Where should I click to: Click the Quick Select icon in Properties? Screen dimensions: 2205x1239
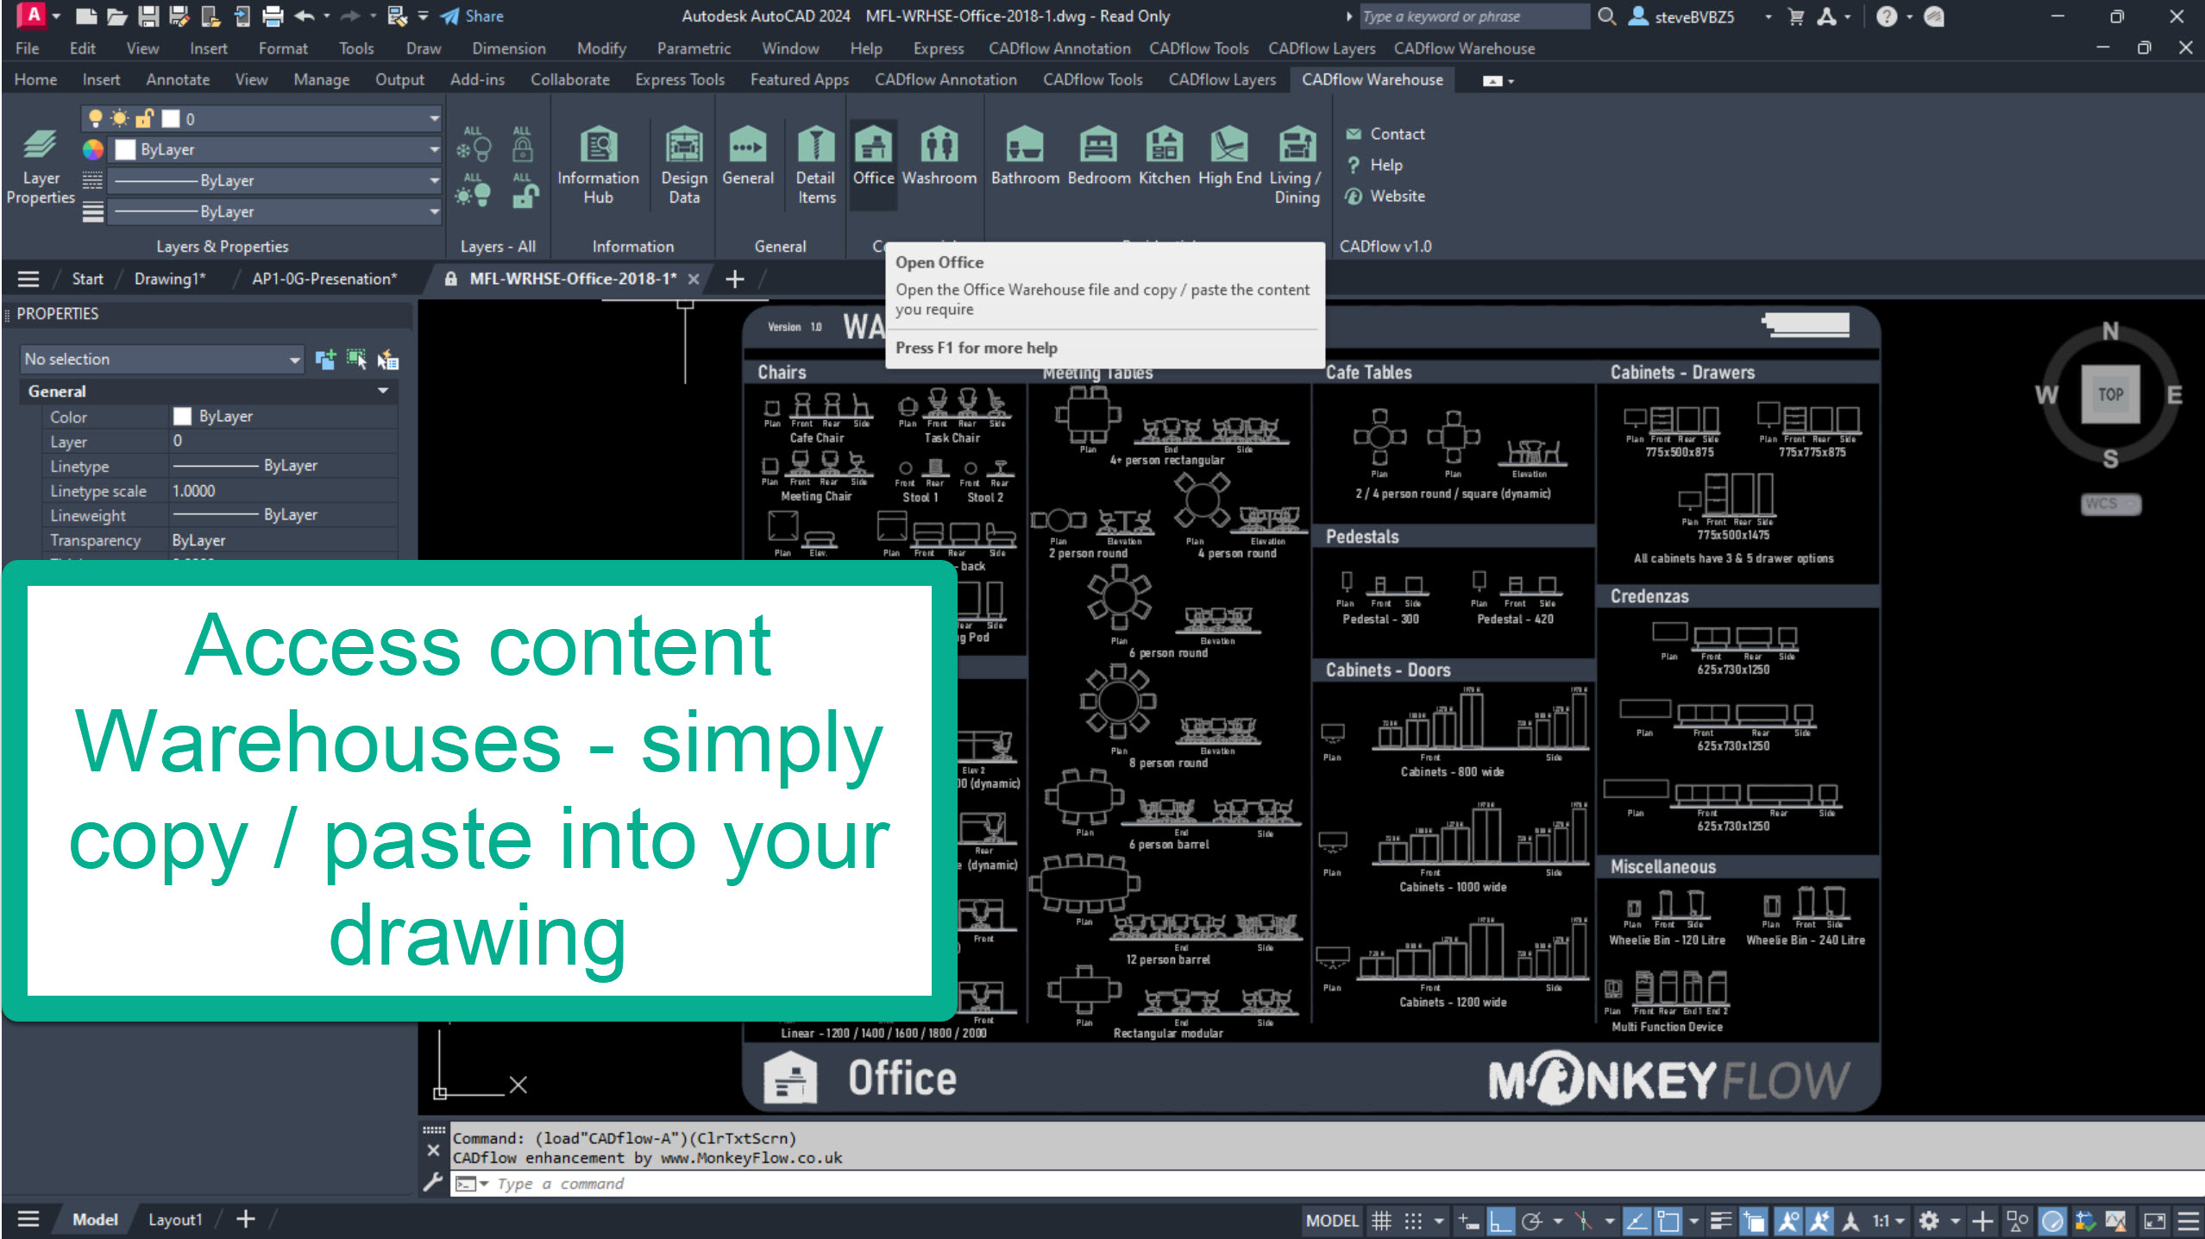(x=387, y=360)
